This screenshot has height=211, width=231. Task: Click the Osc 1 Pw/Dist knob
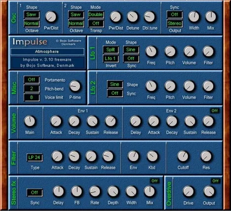coord(51,17)
